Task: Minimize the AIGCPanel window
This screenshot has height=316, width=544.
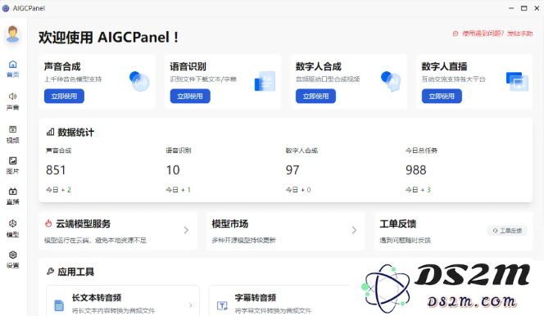Action: click(x=511, y=8)
